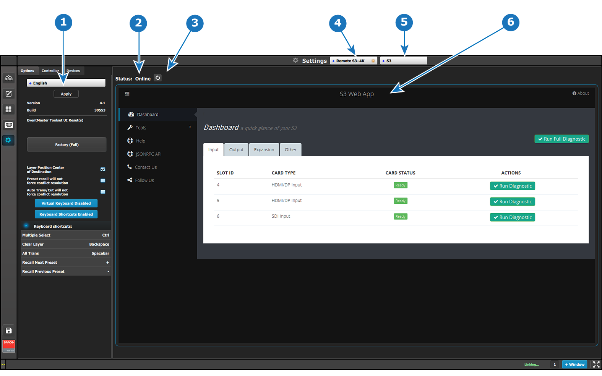
Task: Click the number 1 field in bottom bar
Action: (x=555, y=365)
